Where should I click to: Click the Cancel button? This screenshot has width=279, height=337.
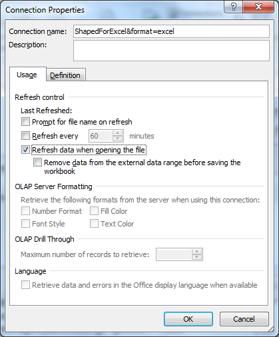pyautogui.click(x=244, y=319)
